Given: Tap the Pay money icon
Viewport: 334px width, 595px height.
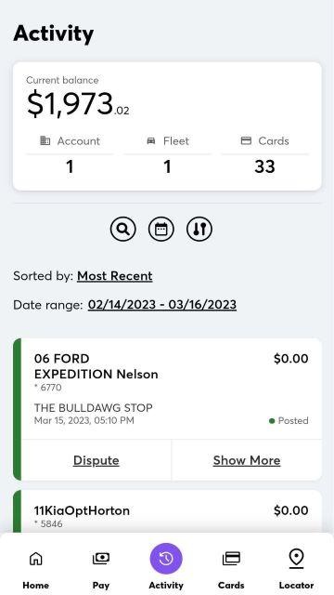Looking at the screenshot, I should pos(101,558).
